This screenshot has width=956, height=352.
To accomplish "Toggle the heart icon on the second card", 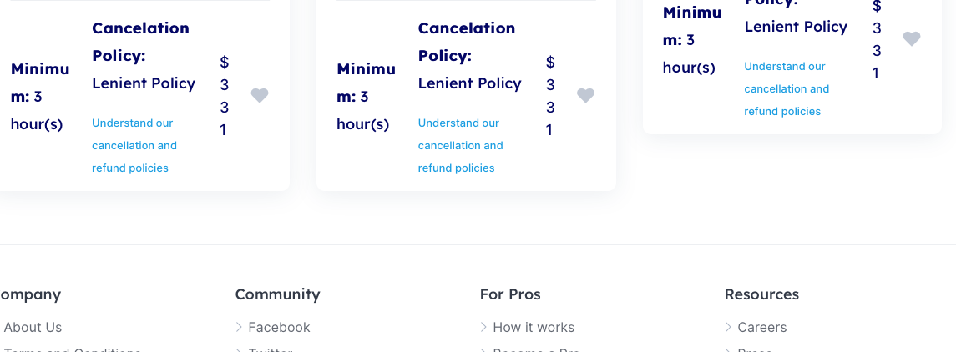I will click(x=586, y=96).
